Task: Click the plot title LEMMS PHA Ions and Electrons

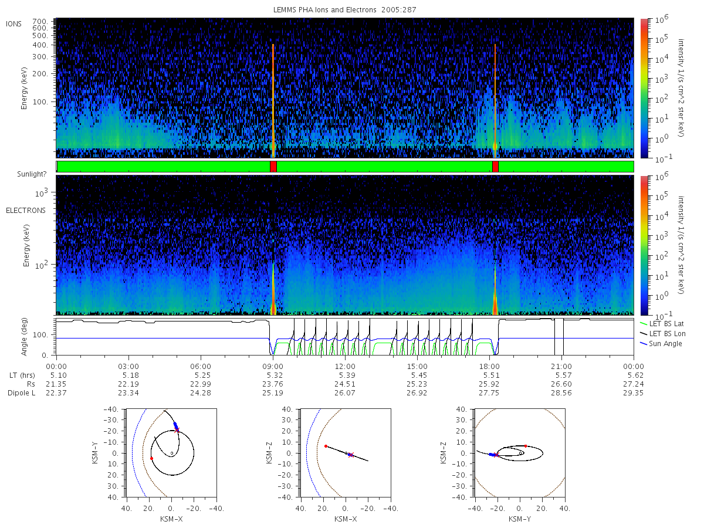Action: pos(324,10)
